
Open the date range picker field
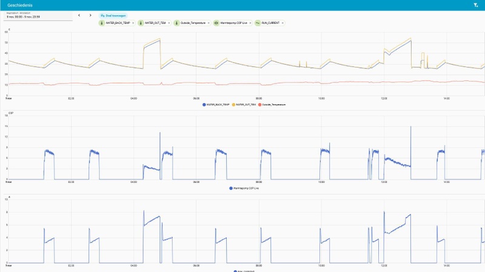[x=38, y=16]
